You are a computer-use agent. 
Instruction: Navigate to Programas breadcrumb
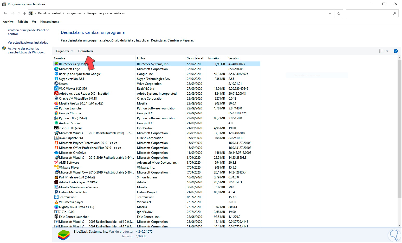(74, 13)
